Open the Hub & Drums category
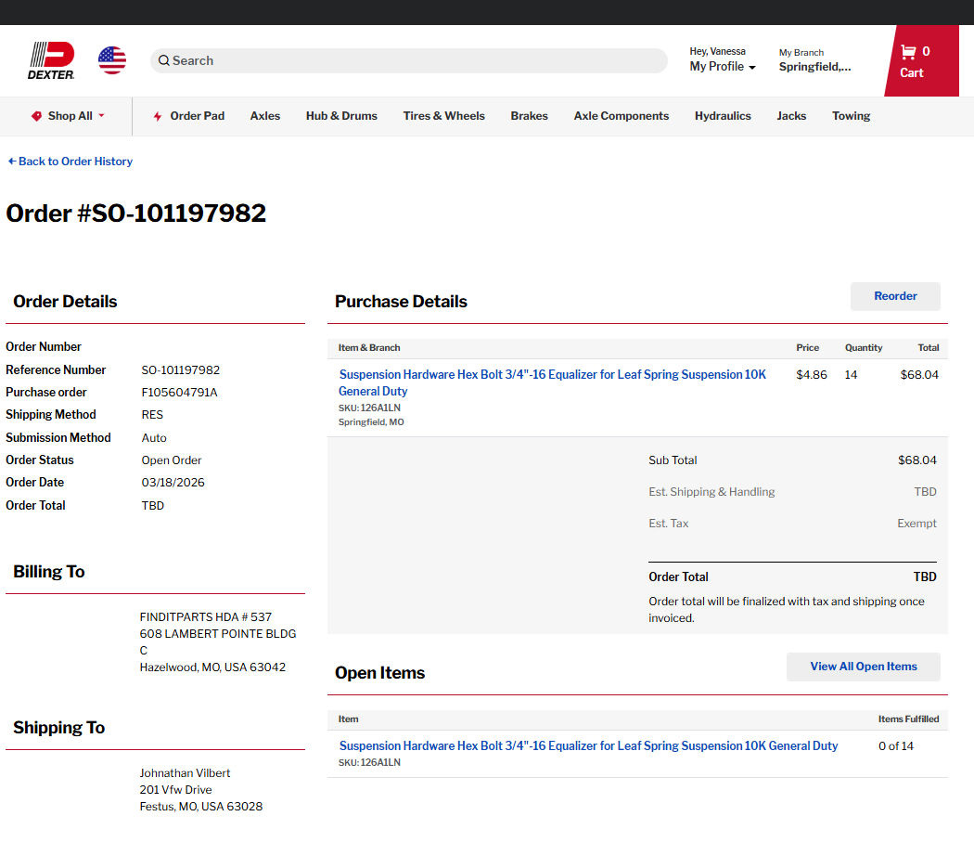Viewport: 974px width, 842px height. tap(341, 116)
